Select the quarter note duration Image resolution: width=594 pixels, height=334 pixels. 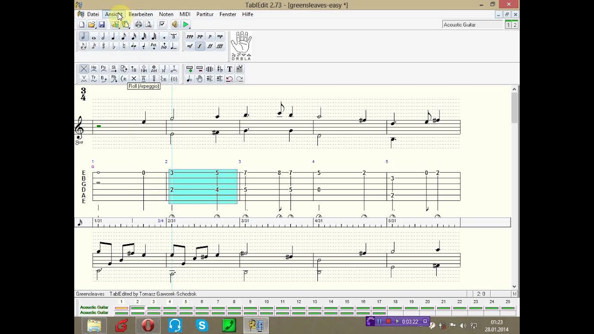(114, 37)
